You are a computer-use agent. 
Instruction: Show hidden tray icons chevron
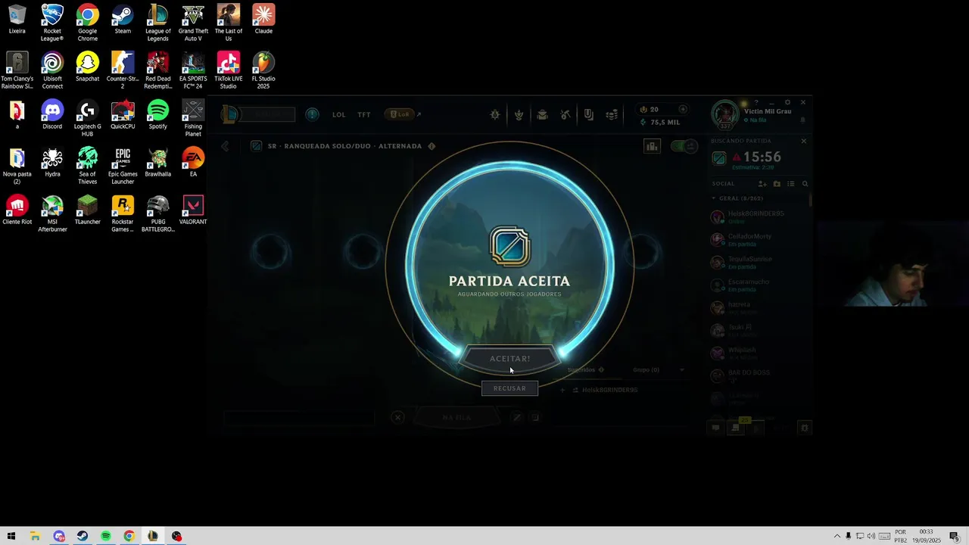click(x=837, y=536)
